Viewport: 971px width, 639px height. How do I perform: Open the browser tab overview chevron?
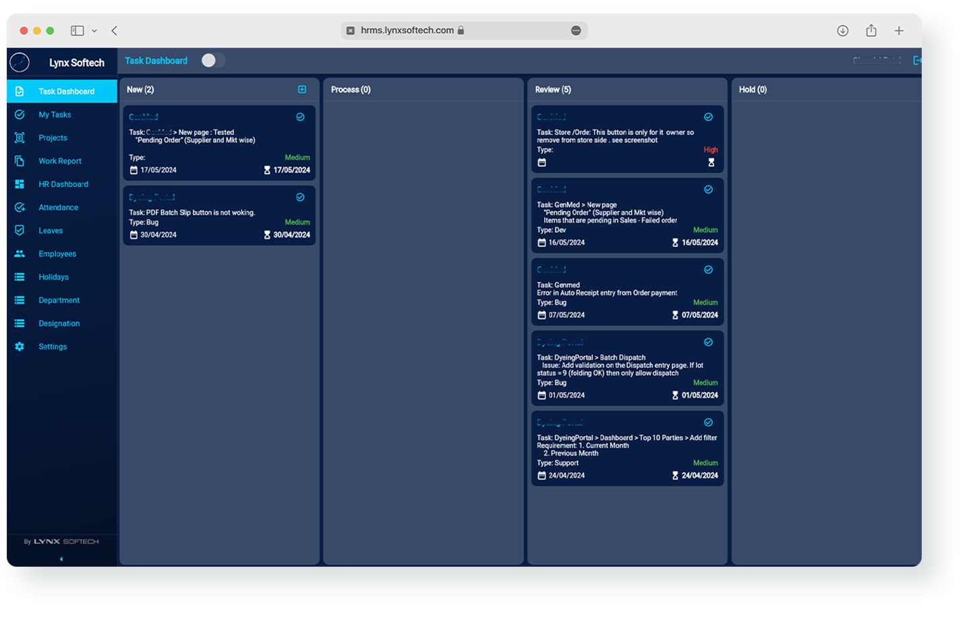point(94,30)
